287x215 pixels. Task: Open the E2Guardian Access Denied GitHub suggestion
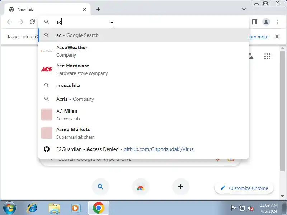(x=143, y=149)
